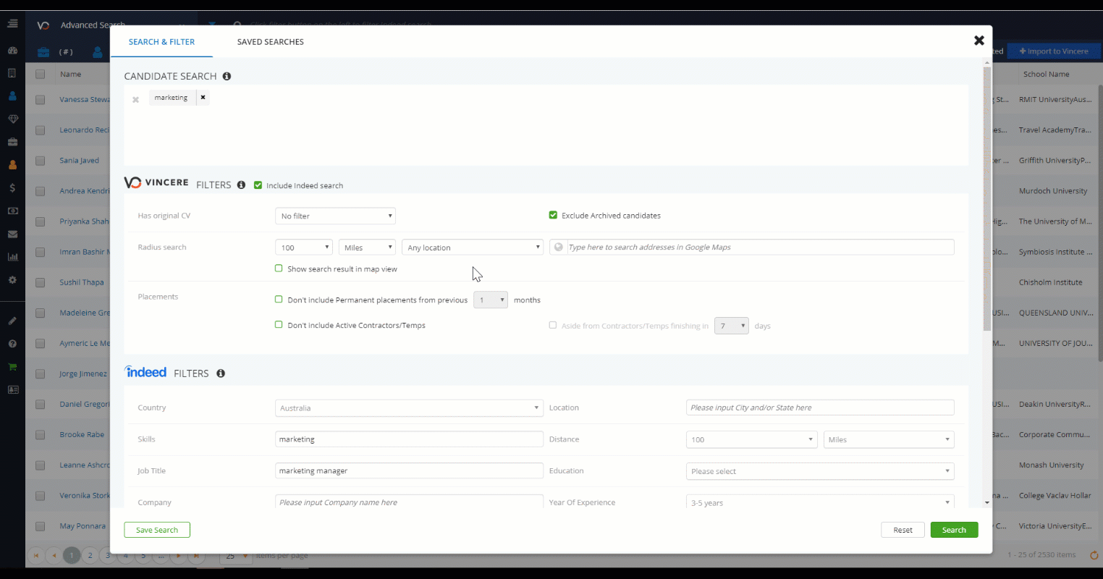Open the hamburger menu in the sidebar
Screen dimensions: 1103x579
(12, 24)
